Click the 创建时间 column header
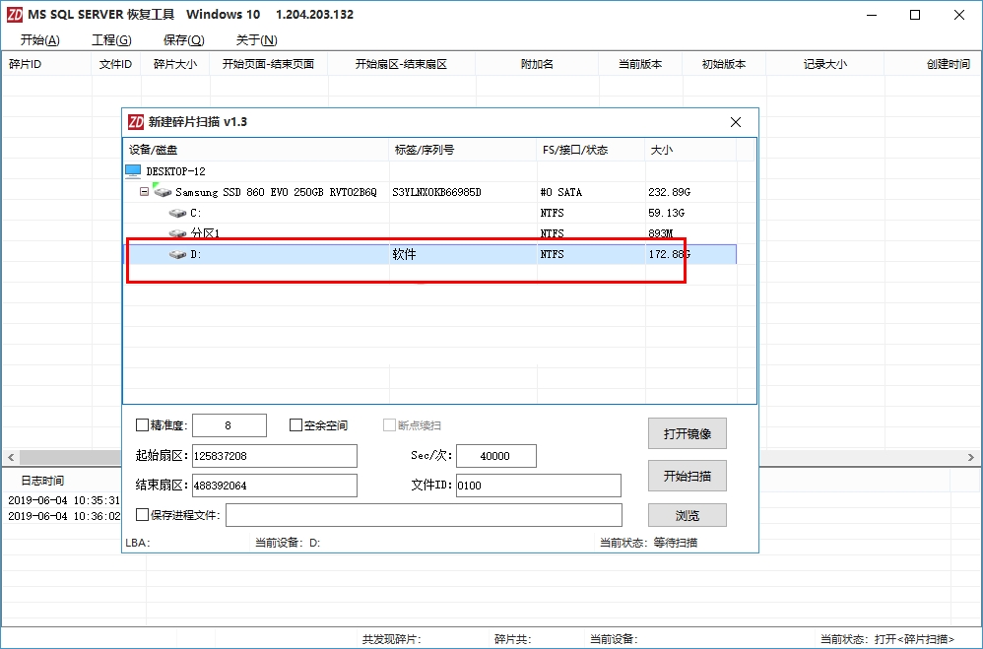This screenshot has height=649, width=983. (x=934, y=64)
